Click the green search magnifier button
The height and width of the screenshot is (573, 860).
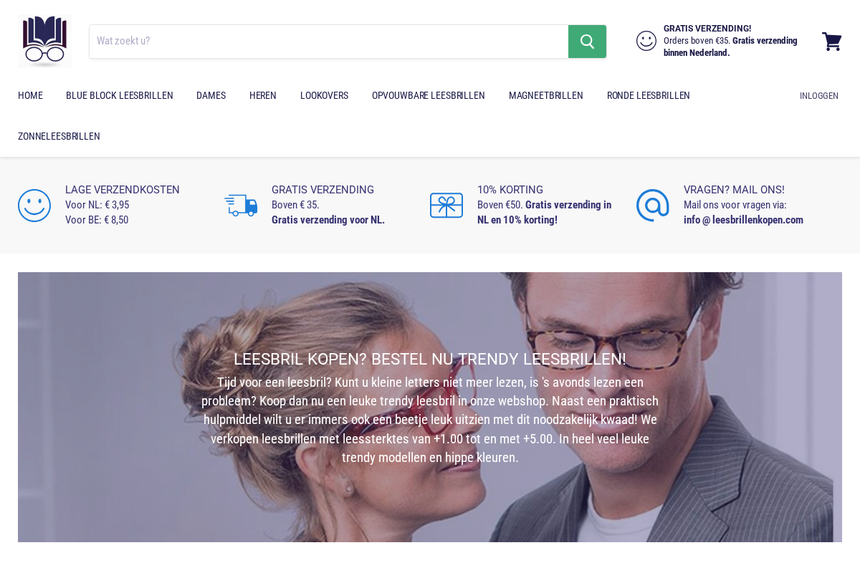point(588,42)
